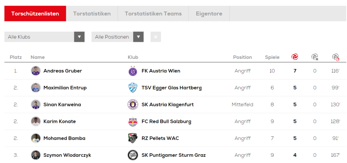Image resolution: width=347 pixels, height=163 pixels.
Task: Click the Sturm Graz club crest
Action: click(x=133, y=155)
